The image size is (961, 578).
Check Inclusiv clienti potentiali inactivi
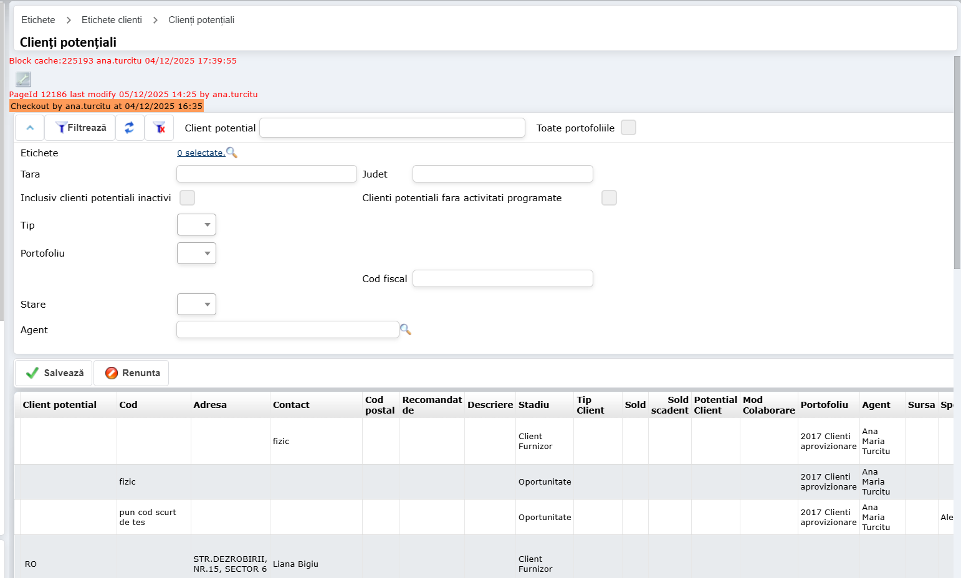coord(187,198)
